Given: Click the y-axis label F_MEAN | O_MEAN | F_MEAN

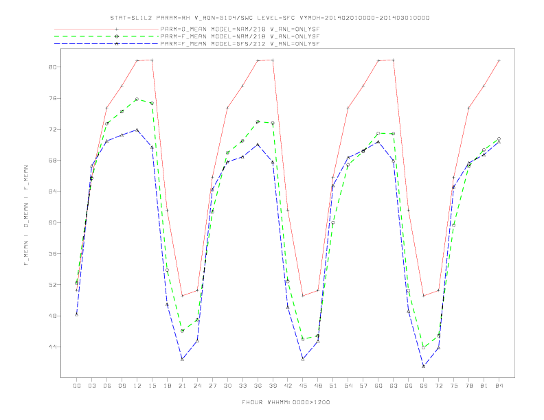Looking at the screenshot, I should (x=26, y=215).
